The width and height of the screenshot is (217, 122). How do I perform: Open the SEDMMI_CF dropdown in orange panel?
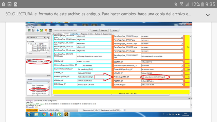(x=162, y=62)
